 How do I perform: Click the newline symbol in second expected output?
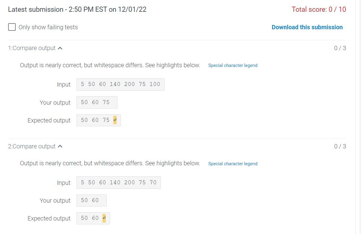pos(104,218)
